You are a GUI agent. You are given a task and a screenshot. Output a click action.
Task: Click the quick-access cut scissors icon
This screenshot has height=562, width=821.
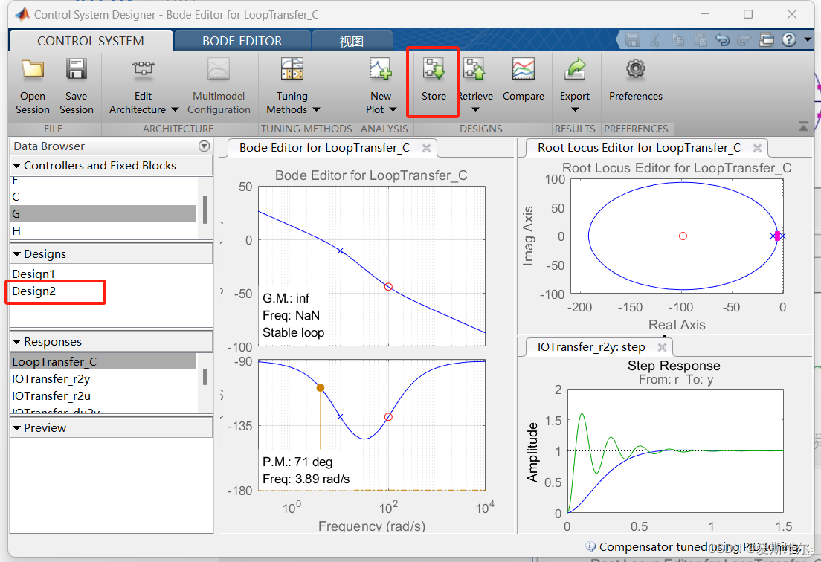click(654, 39)
